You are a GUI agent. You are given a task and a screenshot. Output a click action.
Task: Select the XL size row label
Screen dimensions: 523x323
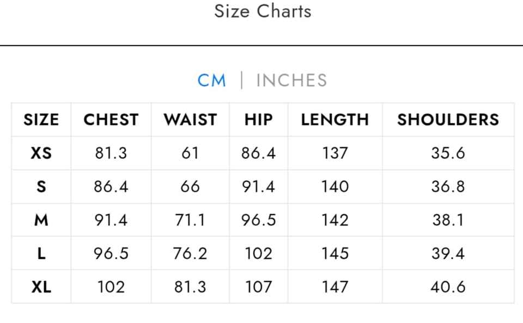click(41, 287)
